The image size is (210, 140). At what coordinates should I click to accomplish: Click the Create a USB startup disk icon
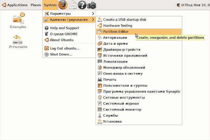point(100,20)
